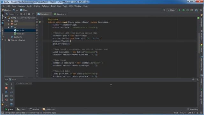Open the Project panel gear settings
This screenshot has height=115, width=204.
29,14
